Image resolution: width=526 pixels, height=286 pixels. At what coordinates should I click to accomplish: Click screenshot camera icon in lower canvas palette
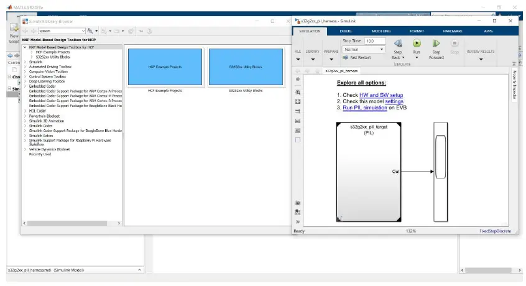tap(298, 203)
